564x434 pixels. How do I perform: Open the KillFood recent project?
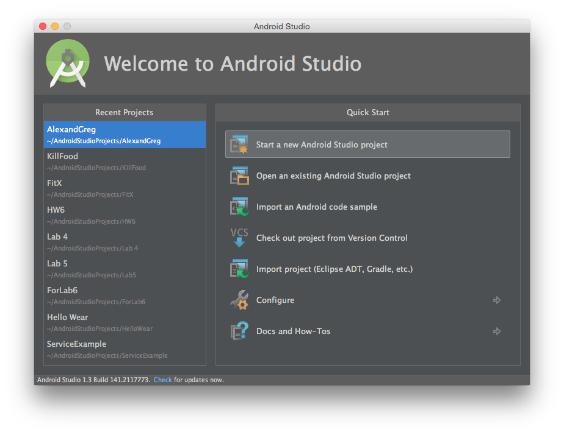(x=96, y=162)
